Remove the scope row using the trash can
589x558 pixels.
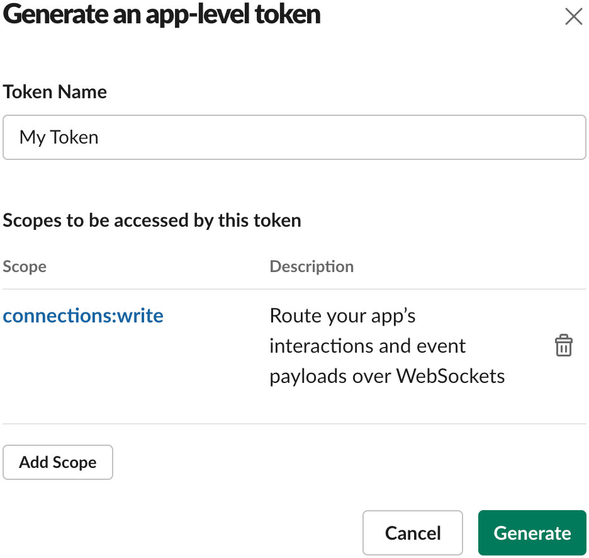coord(563,345)
